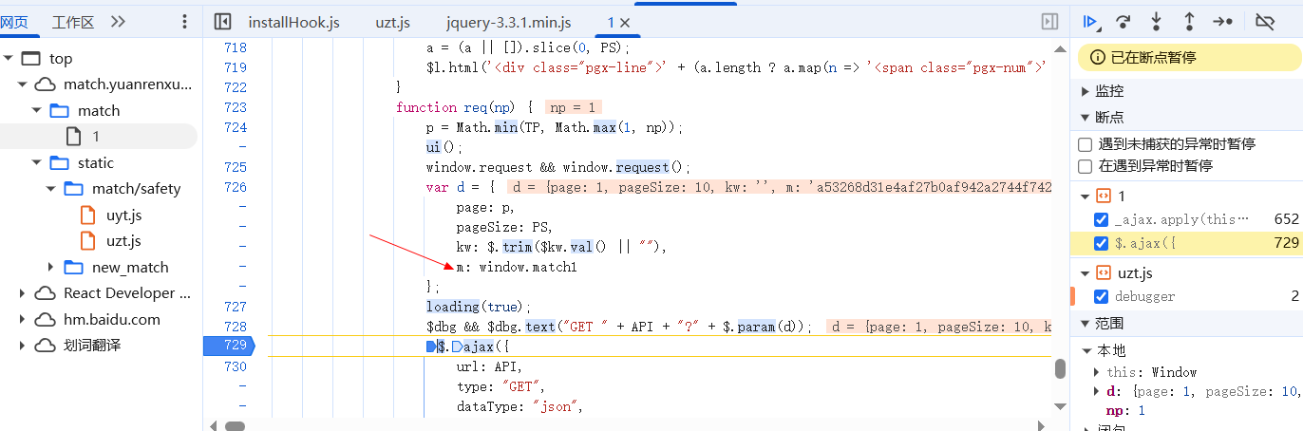Click the folder icon of static

60,162
